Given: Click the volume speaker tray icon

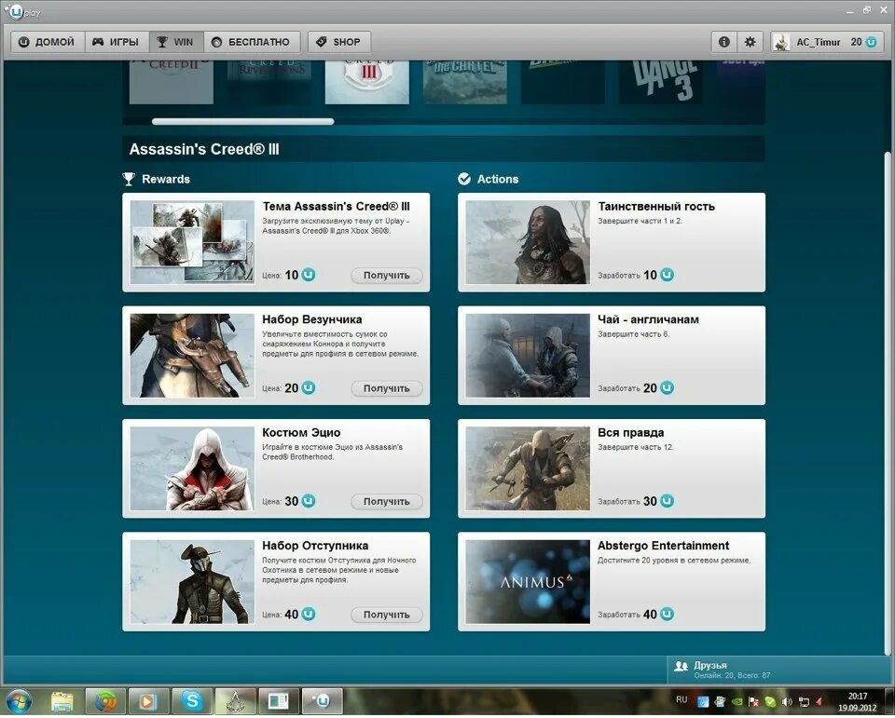Looking at the screenshot, I should [x=787, y=702].
